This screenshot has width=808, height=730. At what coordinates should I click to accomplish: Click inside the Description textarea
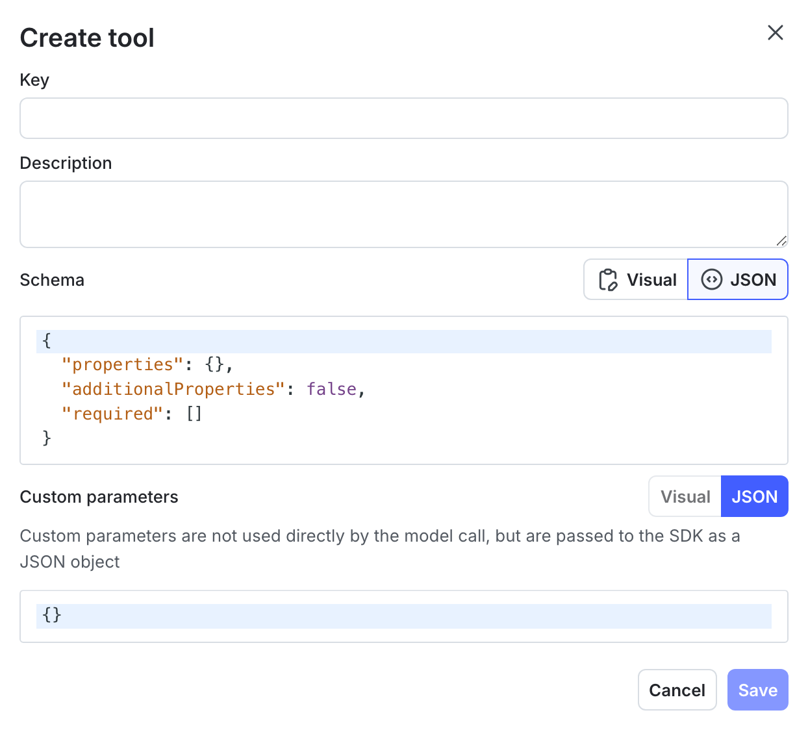pos(403,214)
